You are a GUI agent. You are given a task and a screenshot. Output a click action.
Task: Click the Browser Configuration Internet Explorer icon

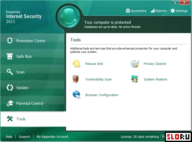tap(76, 95)
